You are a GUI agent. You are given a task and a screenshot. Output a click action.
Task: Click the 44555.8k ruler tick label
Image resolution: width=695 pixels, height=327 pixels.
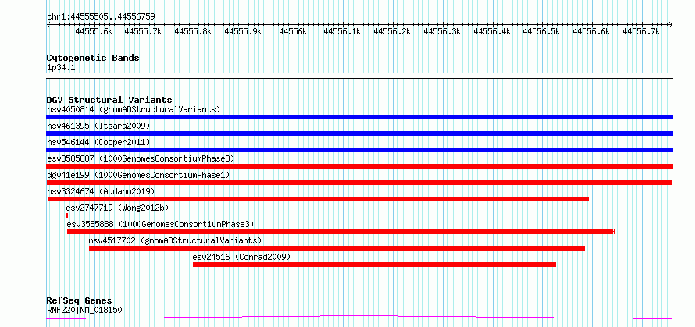point(193,31)
